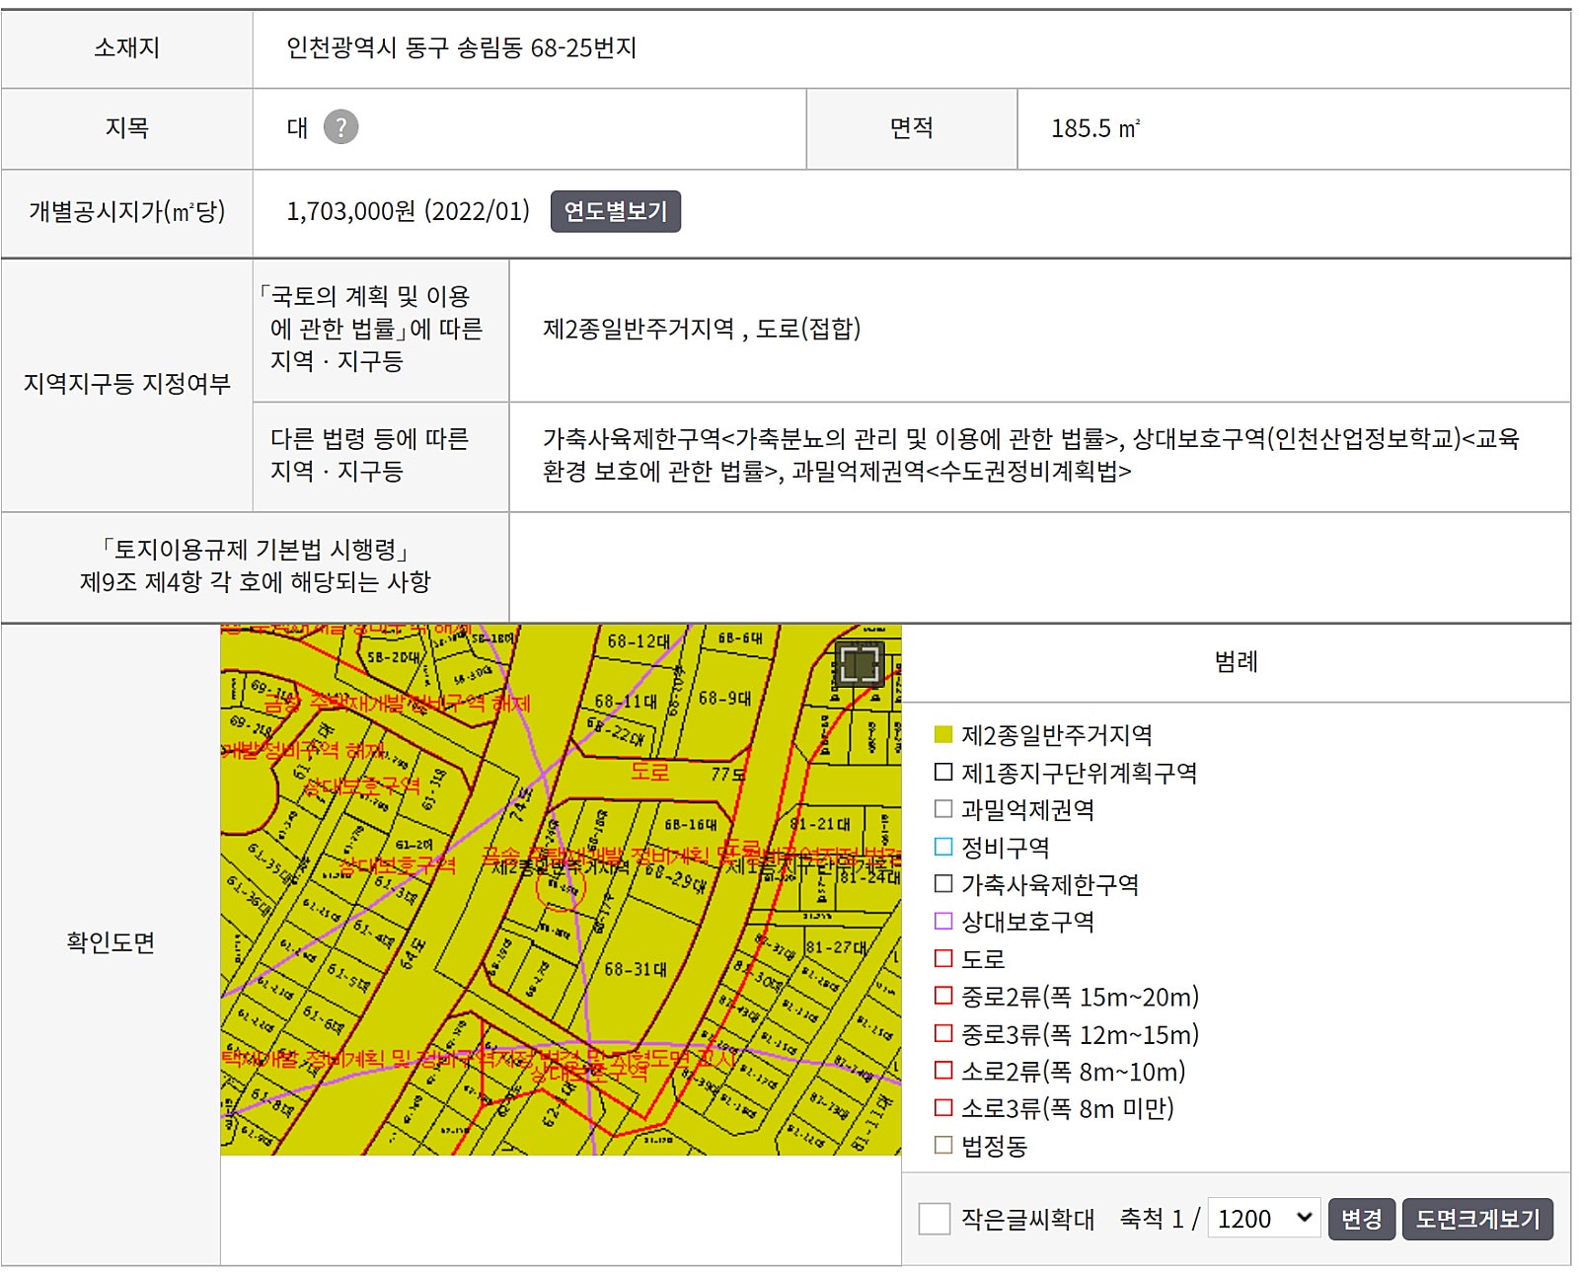Click the question mark help icon beside 대
1579x1272 pixels.
pos(340,127)
